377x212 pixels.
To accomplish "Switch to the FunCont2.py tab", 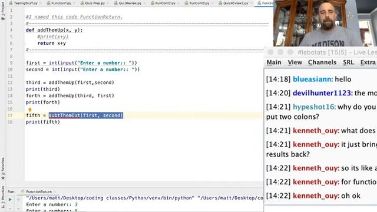I will (165, 3).
